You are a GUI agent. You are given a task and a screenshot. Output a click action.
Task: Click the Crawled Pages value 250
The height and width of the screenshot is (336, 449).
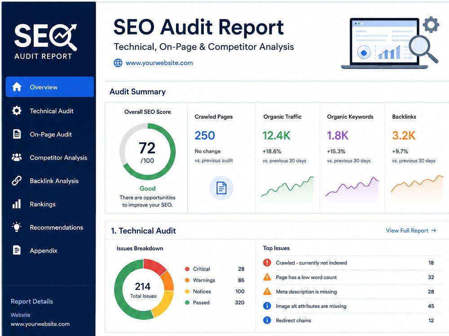(x=205, y=135)
